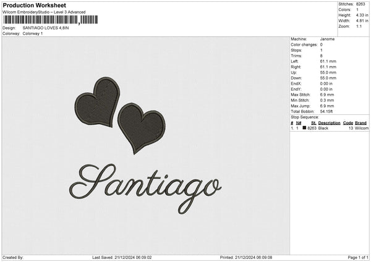The width and height of the screenshot is (371, 262).
Task: Click the thread code 13
Action: pyautogui.click(x=351, y=128)
